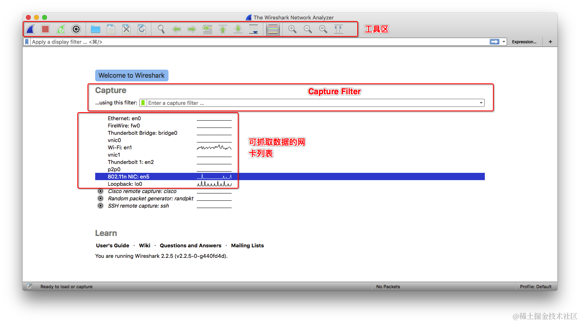The height and width of the screenshot is (323, 580).
Task: Select SSH remote capture: ssh
Action: [139, 206]
